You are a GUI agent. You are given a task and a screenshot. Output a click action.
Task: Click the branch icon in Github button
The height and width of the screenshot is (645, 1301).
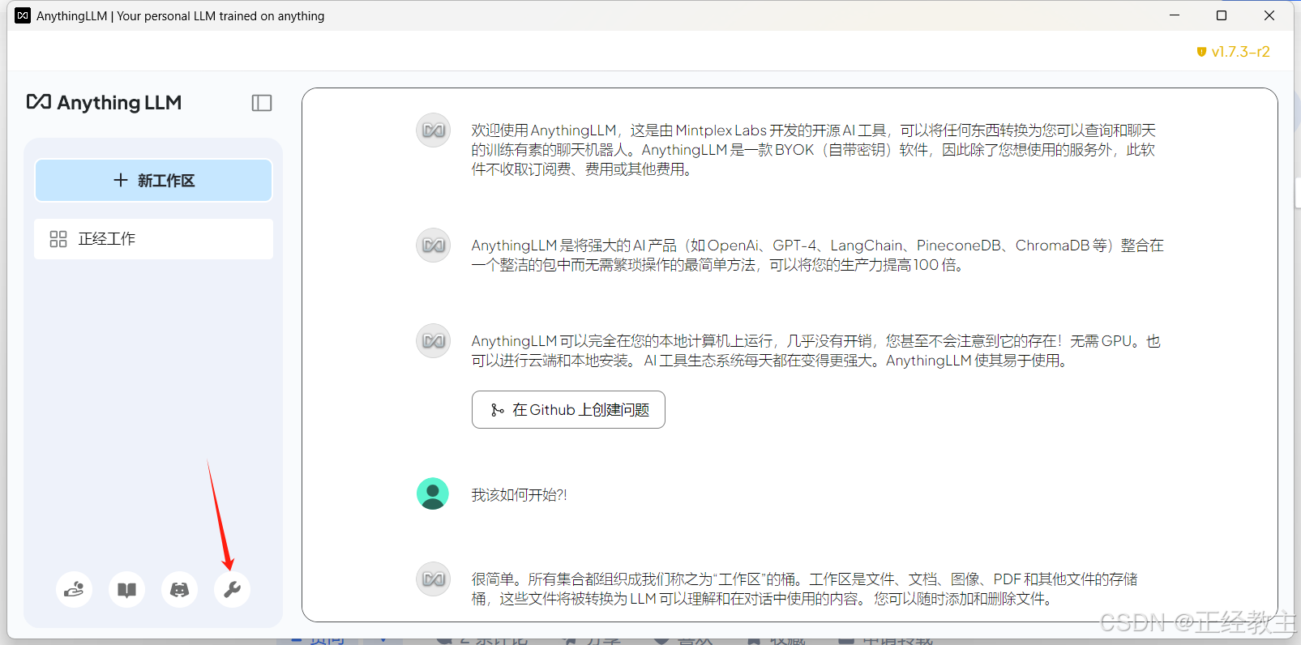click(x=497, y=410)
